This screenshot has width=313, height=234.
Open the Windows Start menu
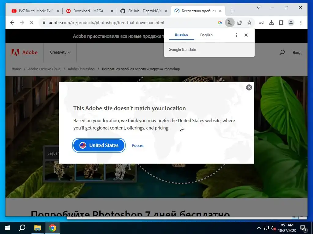point(7,228)
